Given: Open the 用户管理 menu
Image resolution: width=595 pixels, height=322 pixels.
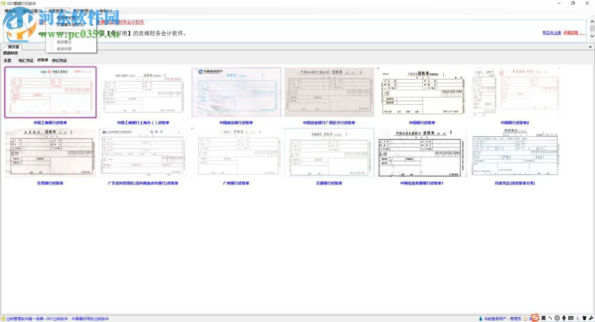Looking at the screenshot, I should (83, 11).
